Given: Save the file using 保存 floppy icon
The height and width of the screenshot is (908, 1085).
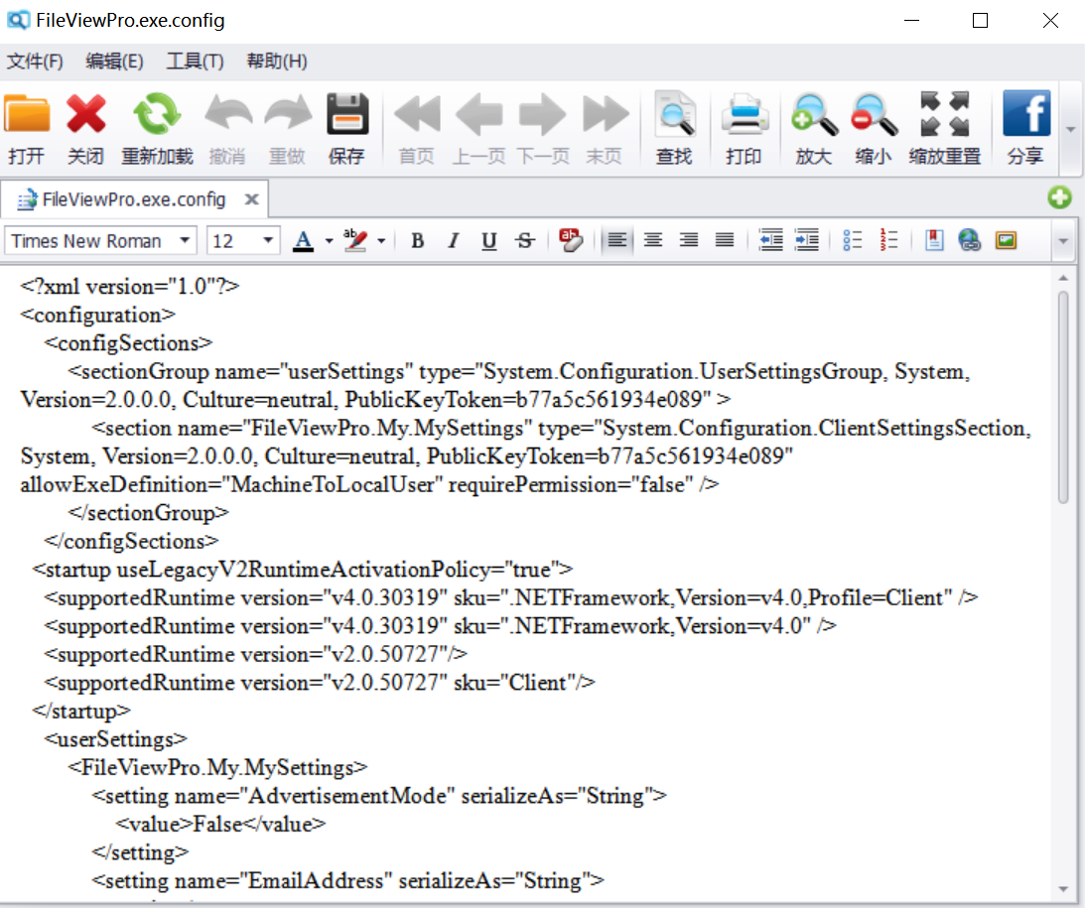Looking at the screenshot, I should pos(346,129).
